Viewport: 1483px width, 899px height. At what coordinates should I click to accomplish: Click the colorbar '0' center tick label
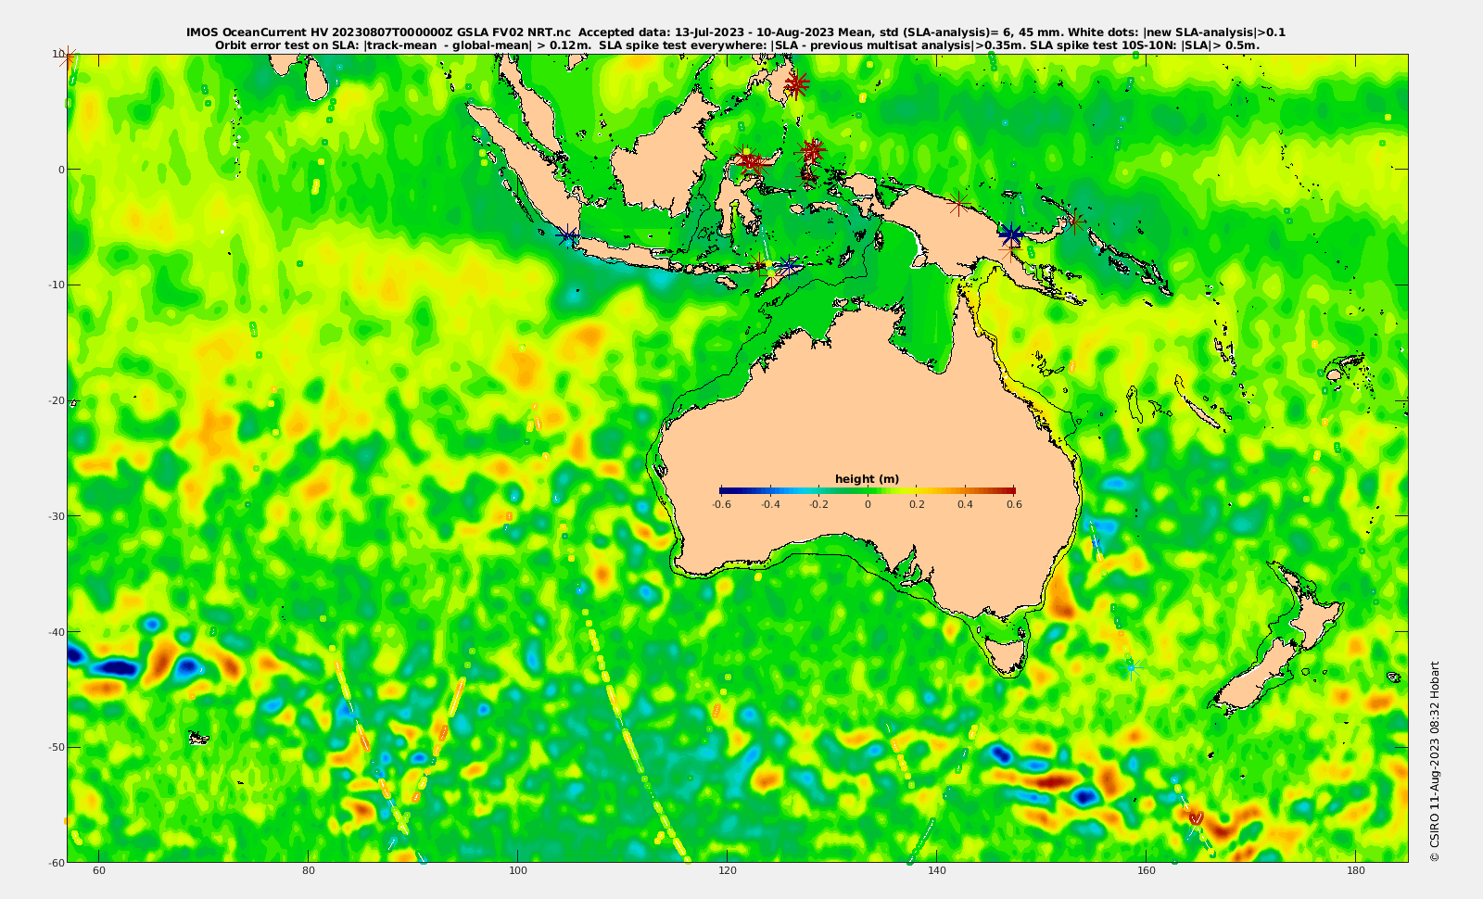(868, 505)
